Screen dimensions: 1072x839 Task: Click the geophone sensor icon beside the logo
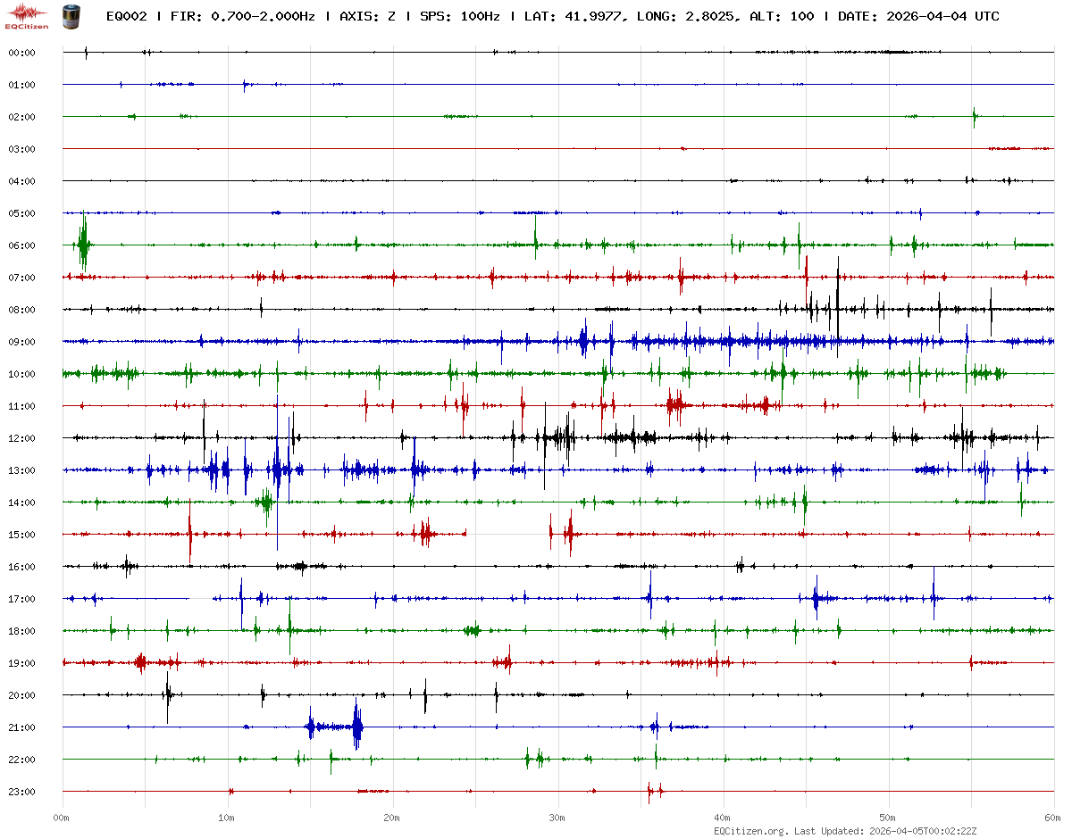pos(70,15)
